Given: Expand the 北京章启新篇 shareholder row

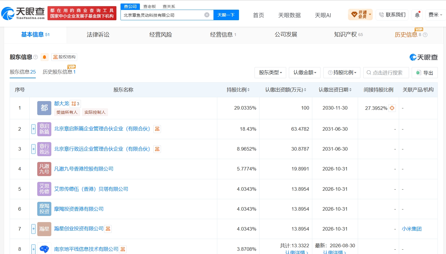Looking at the screenshot, I should pos(33,129).
